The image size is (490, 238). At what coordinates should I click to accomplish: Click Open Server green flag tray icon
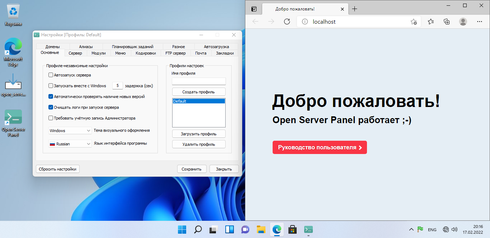pyautogui.click(x=420, y=229)
